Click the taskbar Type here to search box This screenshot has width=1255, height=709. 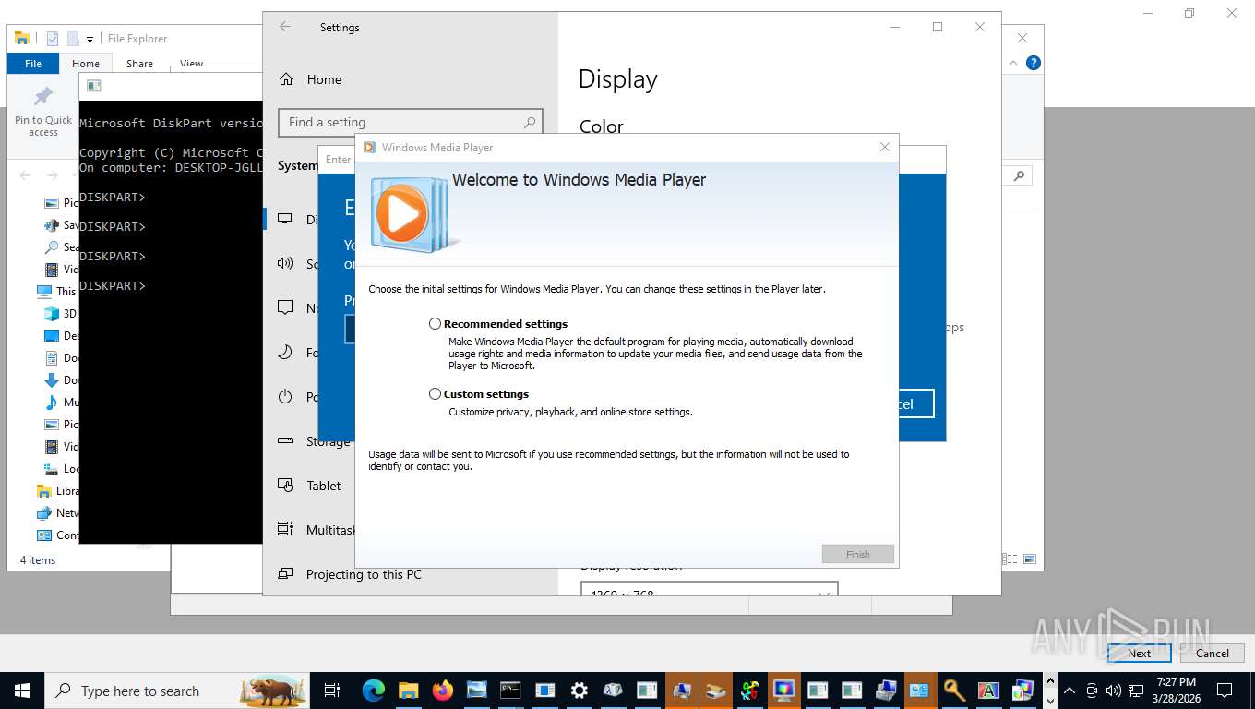point(177,691)
